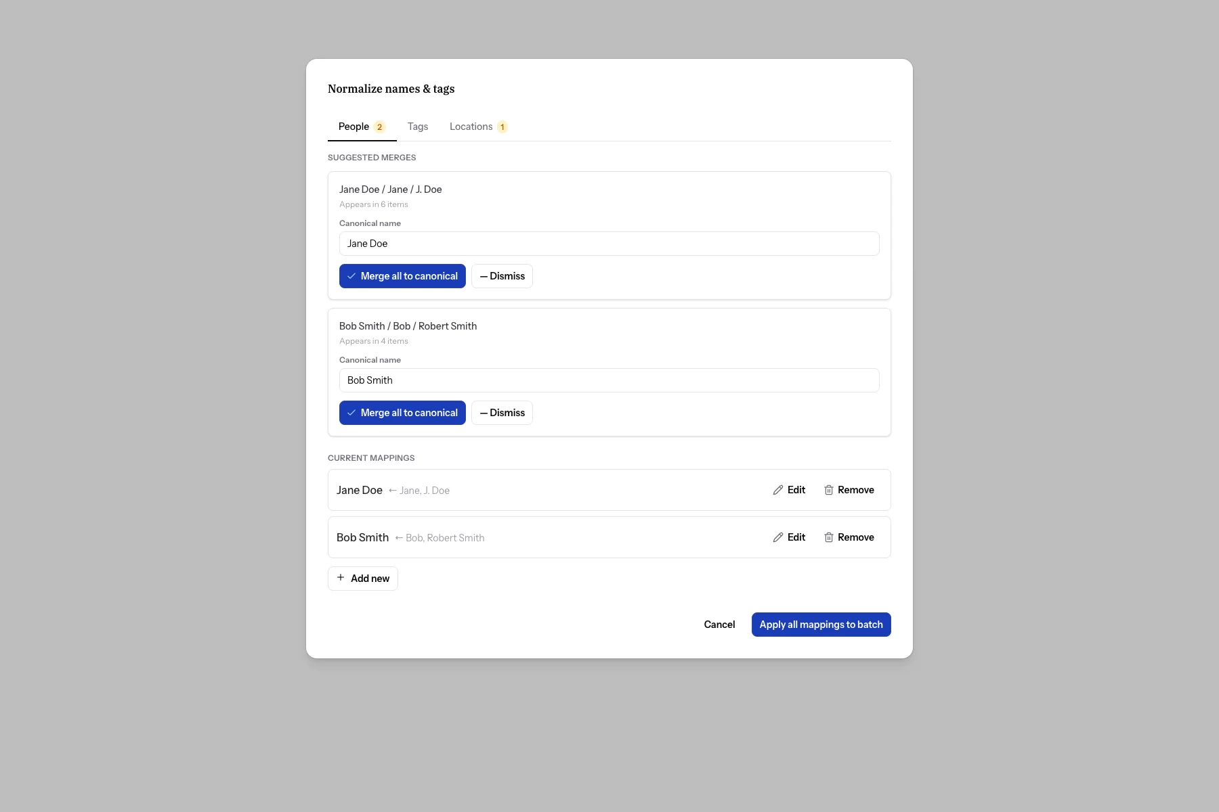Dismiss the Bob Smith merge suggestion
1219x812 pixels.
502,413
